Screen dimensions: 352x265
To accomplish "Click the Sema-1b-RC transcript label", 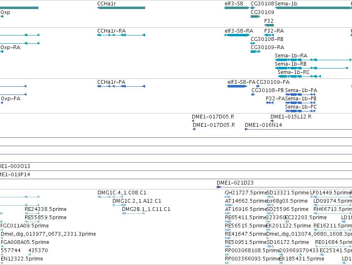I will [294, 72].
